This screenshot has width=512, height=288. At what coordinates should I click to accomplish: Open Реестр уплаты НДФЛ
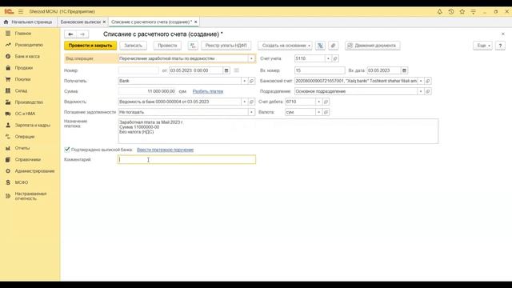(x=226, y=46)
